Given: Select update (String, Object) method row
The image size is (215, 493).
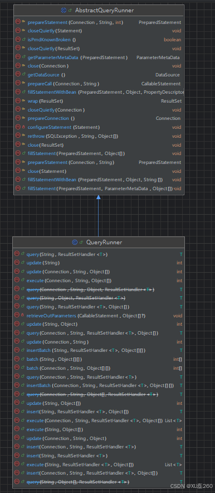Looking at the screenshot, I should 52,324.
